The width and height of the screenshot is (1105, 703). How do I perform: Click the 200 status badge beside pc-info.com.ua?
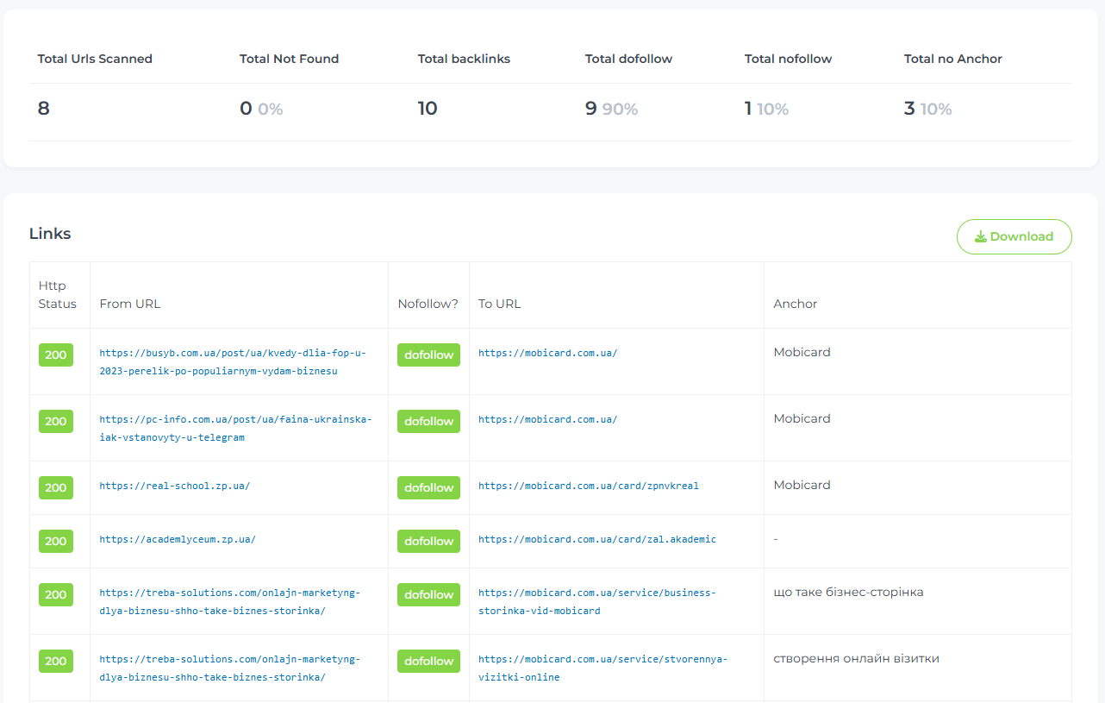[x=56, y=421]
